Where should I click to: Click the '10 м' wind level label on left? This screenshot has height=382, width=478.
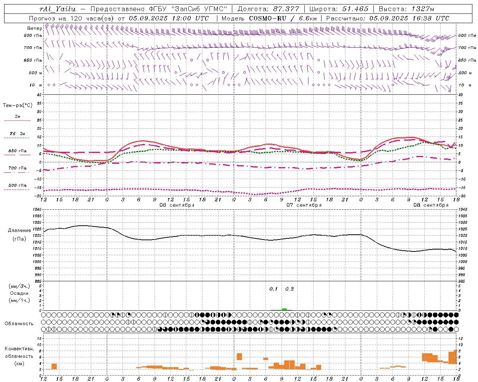click(x=35, y=85)
